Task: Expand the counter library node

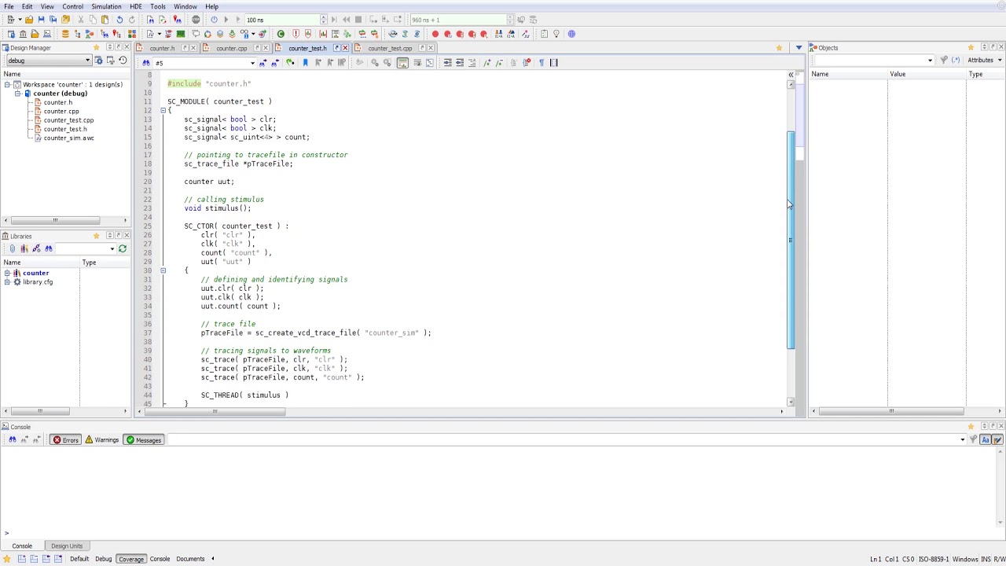Action: [x=7, y=273]
